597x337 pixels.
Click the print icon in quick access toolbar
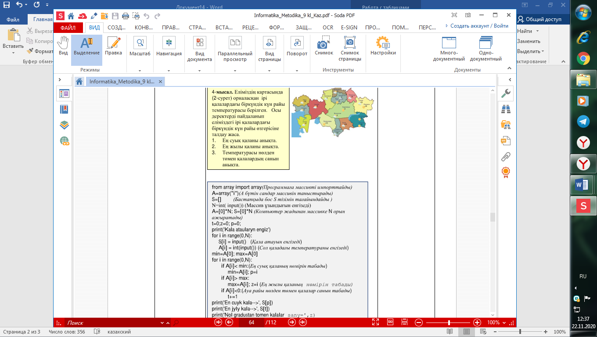point(125,16)
